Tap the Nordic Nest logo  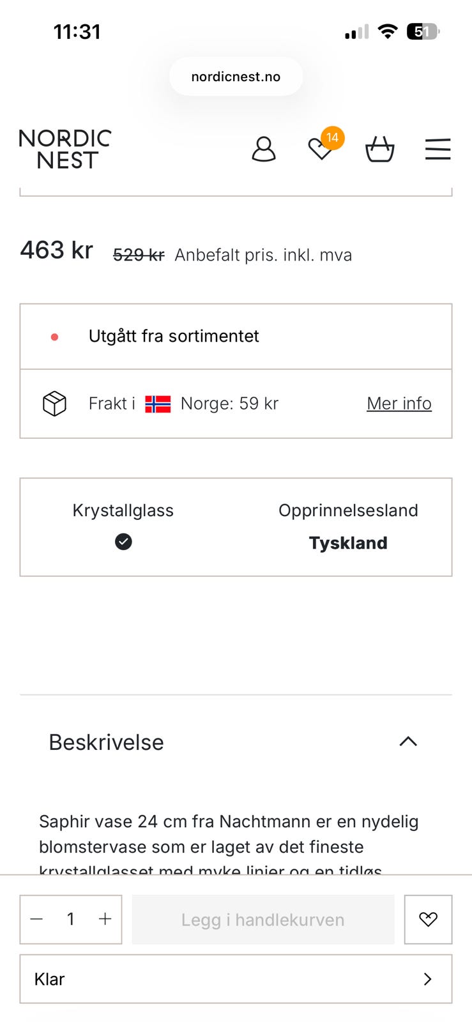click(x=65, y=149)
